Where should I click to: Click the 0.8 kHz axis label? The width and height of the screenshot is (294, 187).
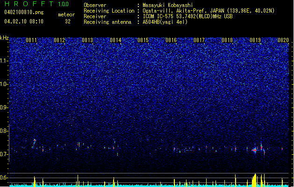point(4,131)
